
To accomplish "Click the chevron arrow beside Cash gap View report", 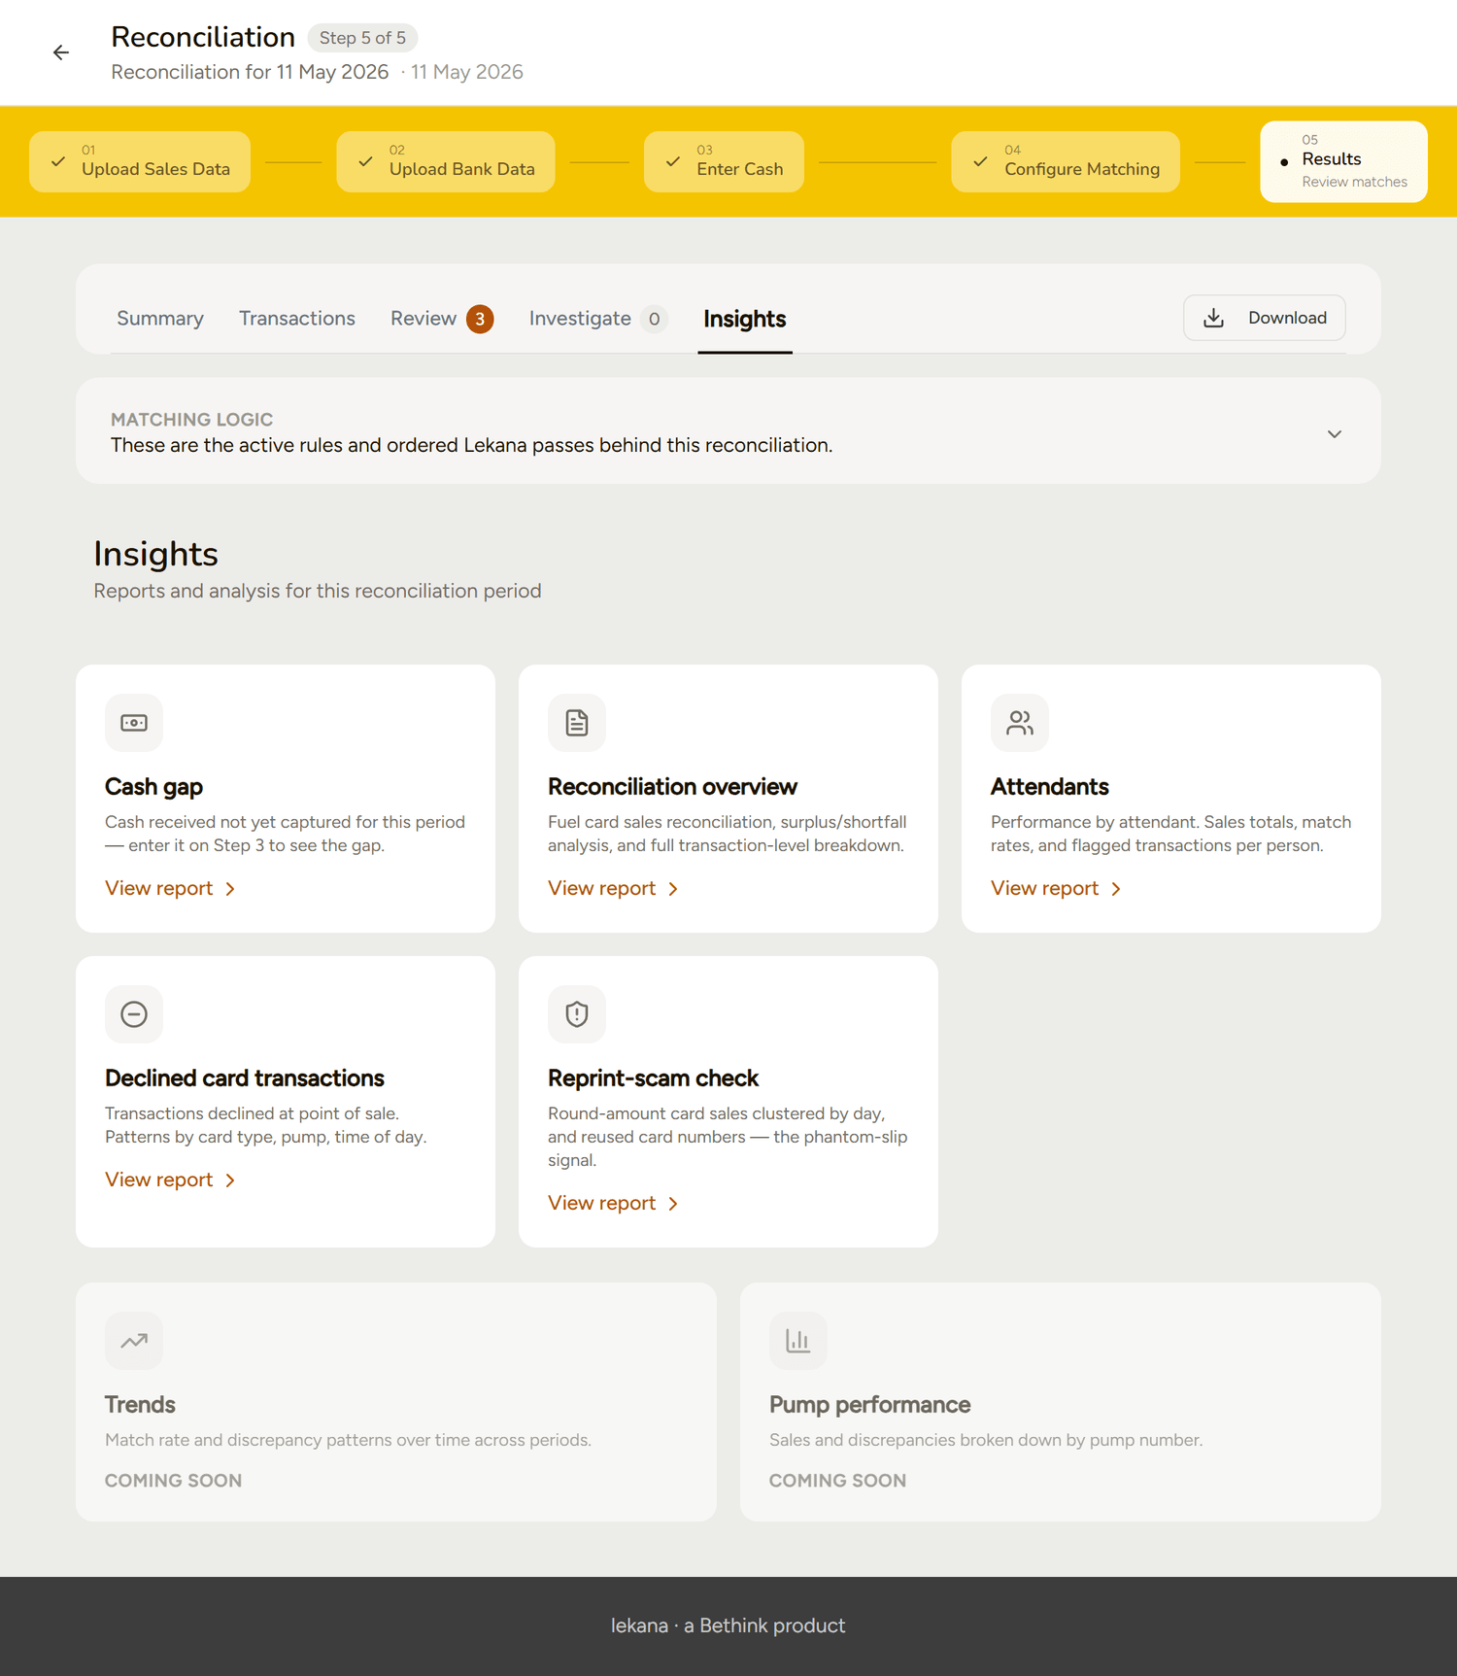I will 230,889.
